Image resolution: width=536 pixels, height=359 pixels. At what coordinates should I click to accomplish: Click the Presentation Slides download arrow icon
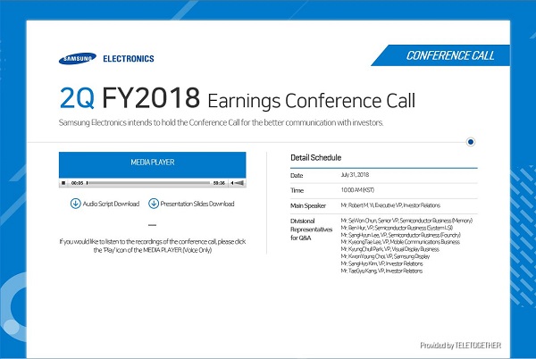coord(153,203)
